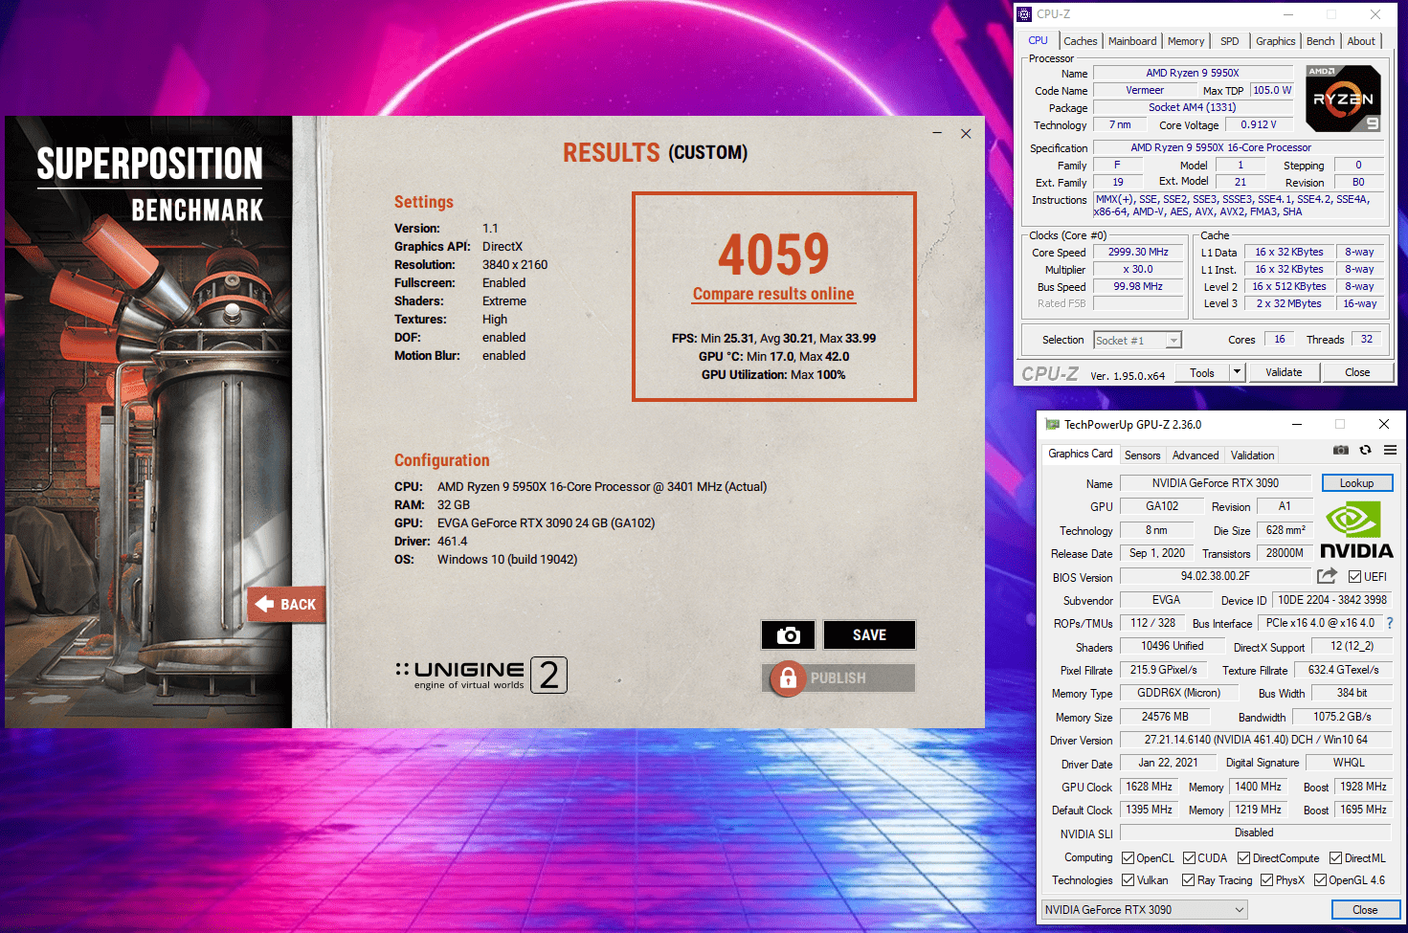This screenshot has height=933, width=1408.
Task: Click the bus interface question mark icon
Action: 1390,623
